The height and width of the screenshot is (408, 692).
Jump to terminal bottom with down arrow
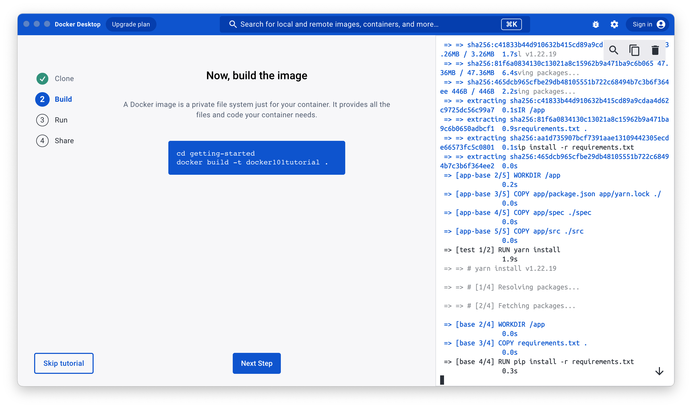pos(659,371)
